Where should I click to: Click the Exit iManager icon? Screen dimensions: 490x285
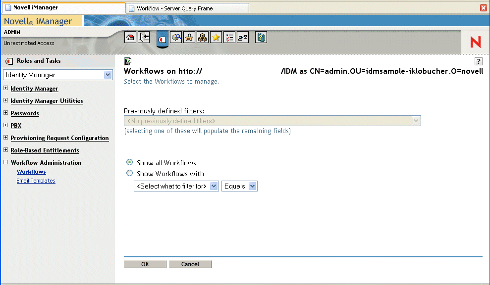143,37
